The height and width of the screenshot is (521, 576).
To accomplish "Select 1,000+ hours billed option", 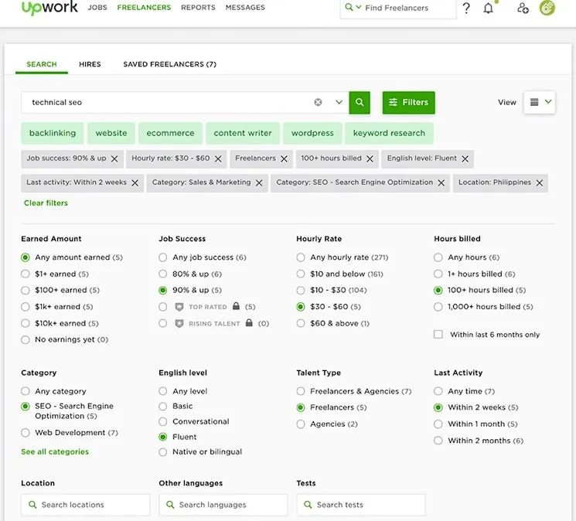I will [x=438, y=307].
